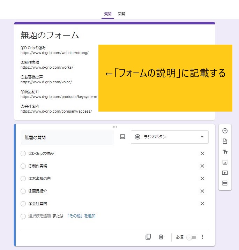Image resolution: width=239 pixels, height=250 pixels.
Task: Edit option text ①D-Gripの強み
Action: pyautogui.click(x=41, y=153)
